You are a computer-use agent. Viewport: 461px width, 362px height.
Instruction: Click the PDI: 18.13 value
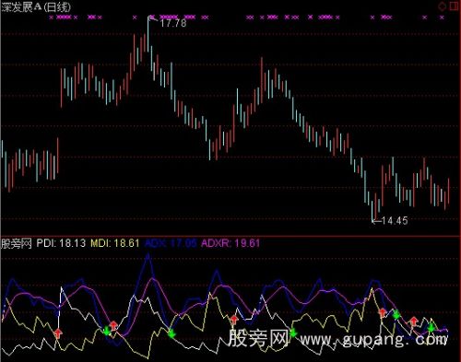(61, 243)
